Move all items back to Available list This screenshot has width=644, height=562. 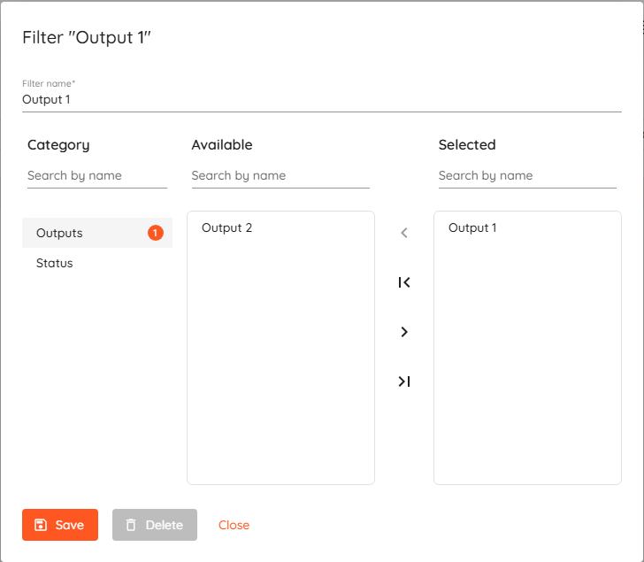click(x=404, y=282)
